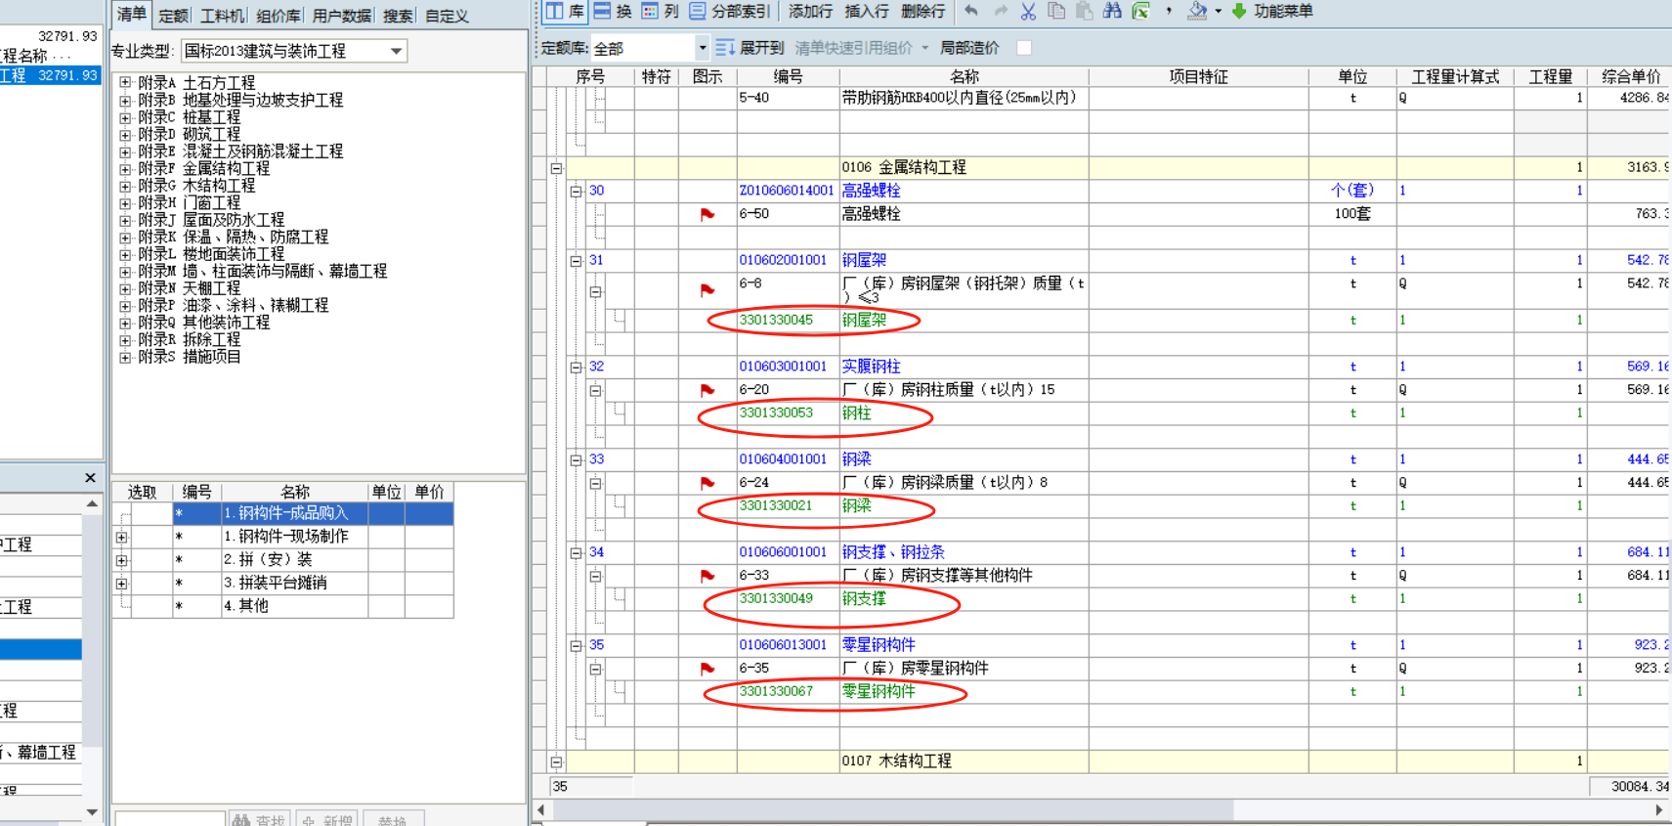Switch to the 用户数据 tab

coord(342,16)
